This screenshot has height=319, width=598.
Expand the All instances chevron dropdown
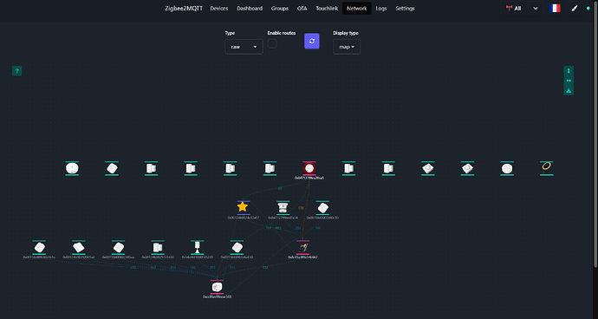click(x=536, y=9)
